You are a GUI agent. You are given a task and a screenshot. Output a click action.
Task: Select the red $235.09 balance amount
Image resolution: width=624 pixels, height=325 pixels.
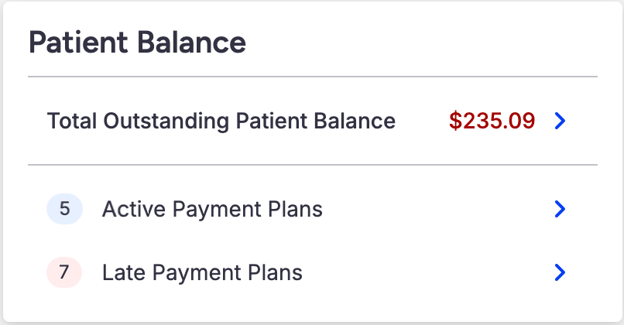coord(492,121)
